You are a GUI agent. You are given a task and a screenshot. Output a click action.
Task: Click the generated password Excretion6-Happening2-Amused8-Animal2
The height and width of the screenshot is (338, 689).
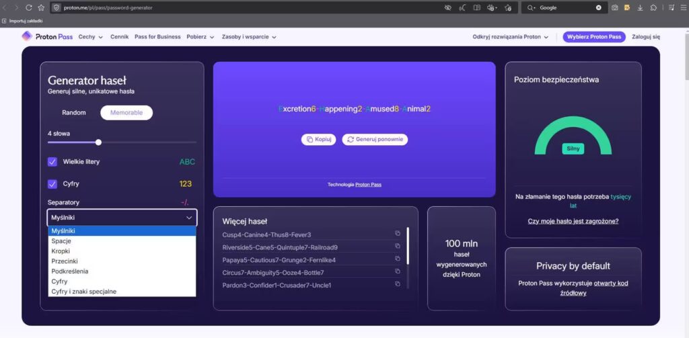[x=355, y=109]
